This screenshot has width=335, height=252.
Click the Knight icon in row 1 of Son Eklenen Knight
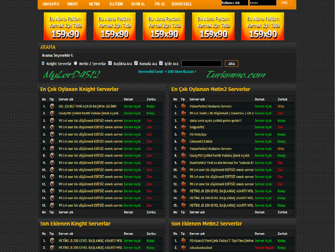52,241
